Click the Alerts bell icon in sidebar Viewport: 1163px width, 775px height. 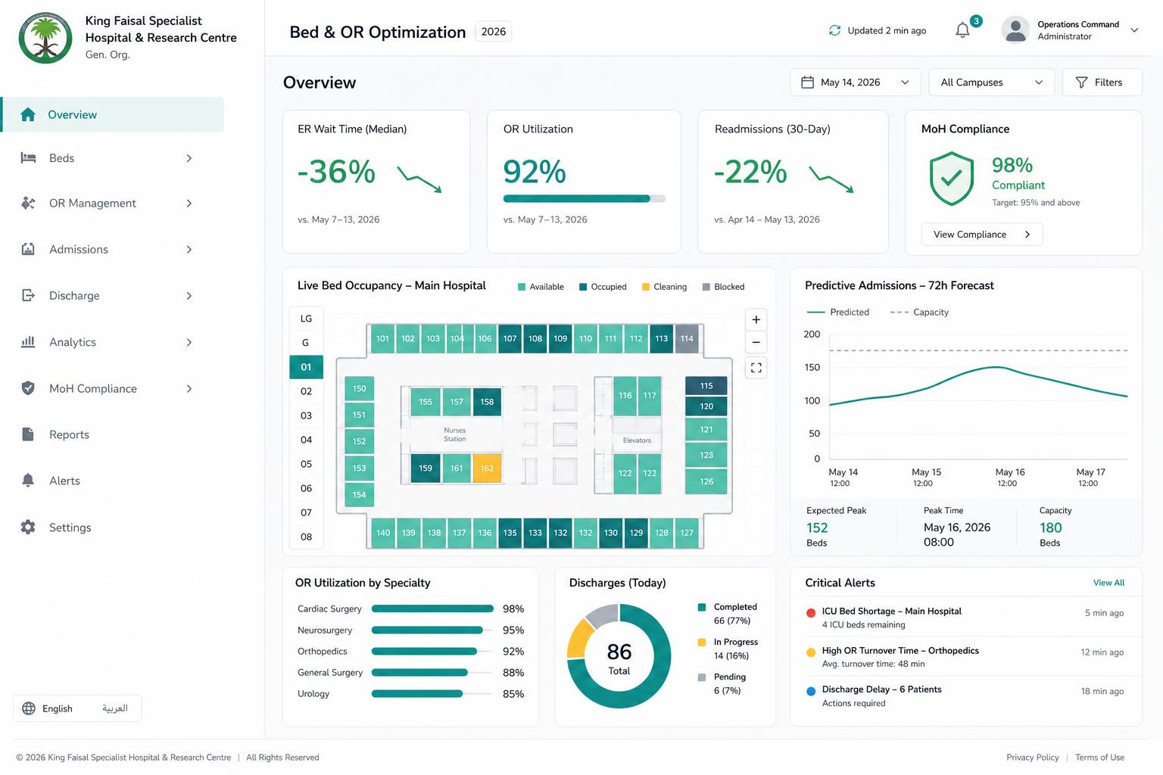(x=28, y=481)
